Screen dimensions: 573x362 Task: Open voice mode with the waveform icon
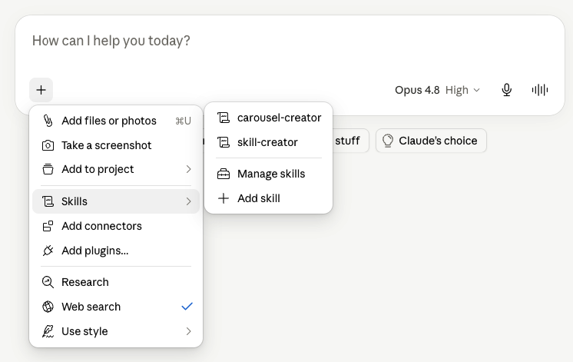pos(540,90)
